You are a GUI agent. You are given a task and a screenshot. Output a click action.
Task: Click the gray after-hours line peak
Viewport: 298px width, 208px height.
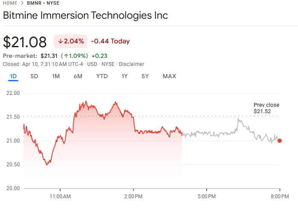coord(239,120)
